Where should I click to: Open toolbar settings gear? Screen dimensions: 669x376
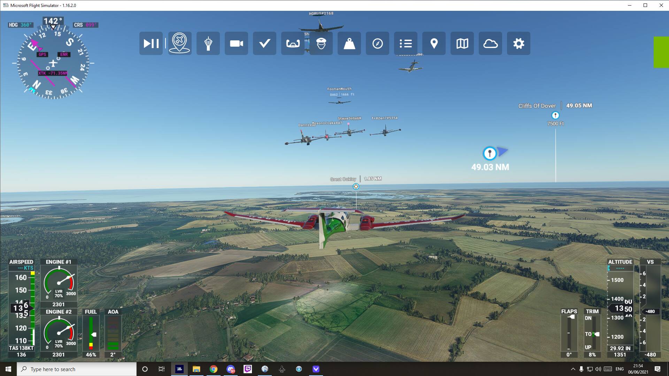pos(518,44)
